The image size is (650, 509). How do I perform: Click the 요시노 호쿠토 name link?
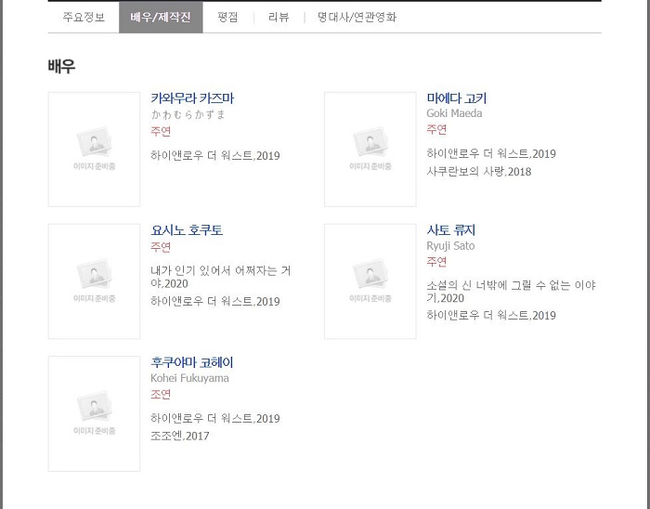pos(187,230)
